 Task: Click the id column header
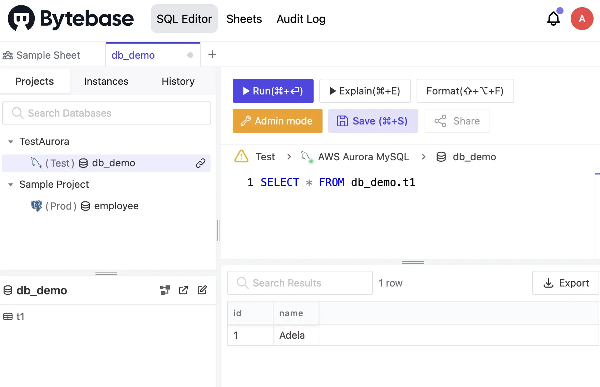click(250, 313)
